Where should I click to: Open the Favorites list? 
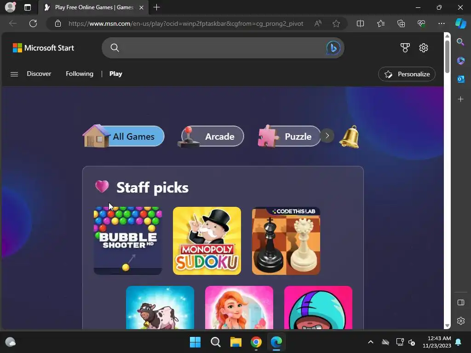coord(381,23)
